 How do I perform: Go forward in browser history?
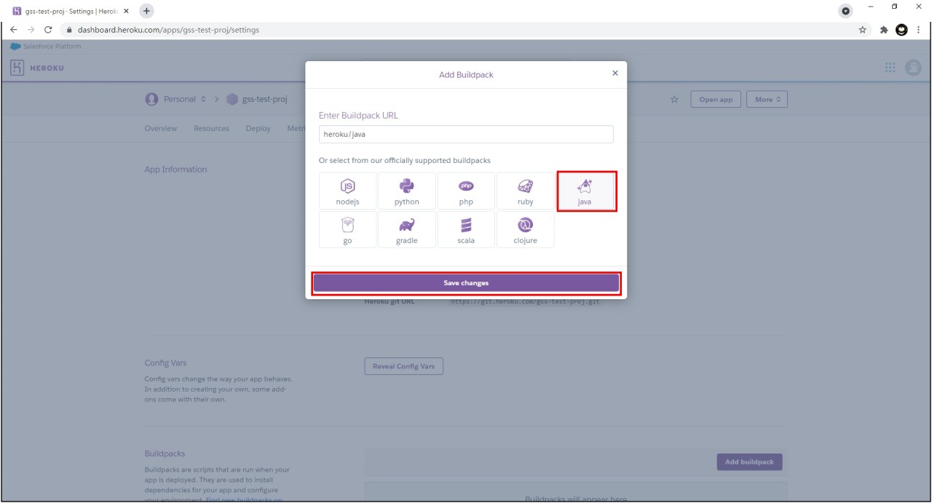[x=31, y=30]
